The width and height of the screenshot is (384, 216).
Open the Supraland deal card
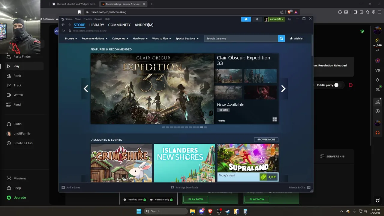[x=248, y=163]
